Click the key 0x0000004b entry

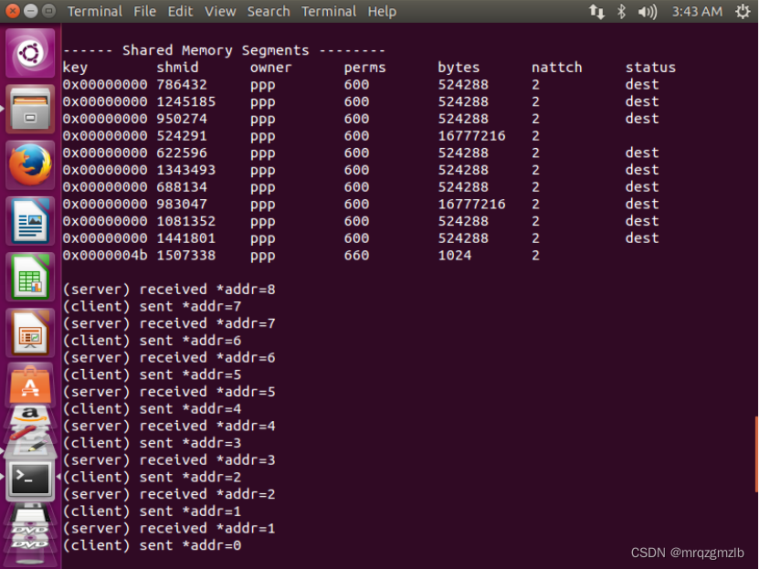tap(105, 256)
